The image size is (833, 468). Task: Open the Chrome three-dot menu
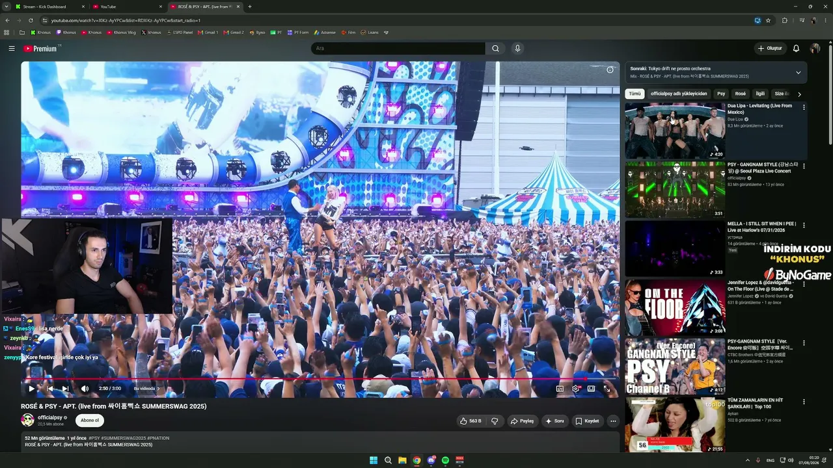(x=826, y=20)
